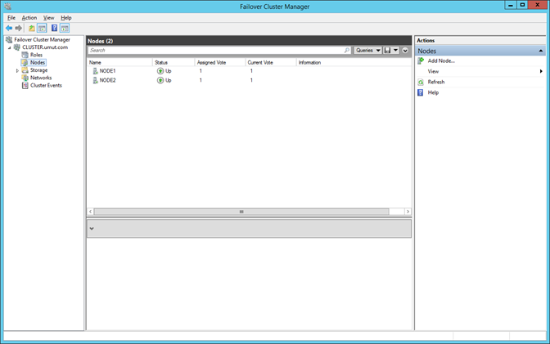Viewport: 550px width, 344px height.
Task: Toggle the console tree toolbar icon
Action: pyautogui.click(x=42, y=28)
